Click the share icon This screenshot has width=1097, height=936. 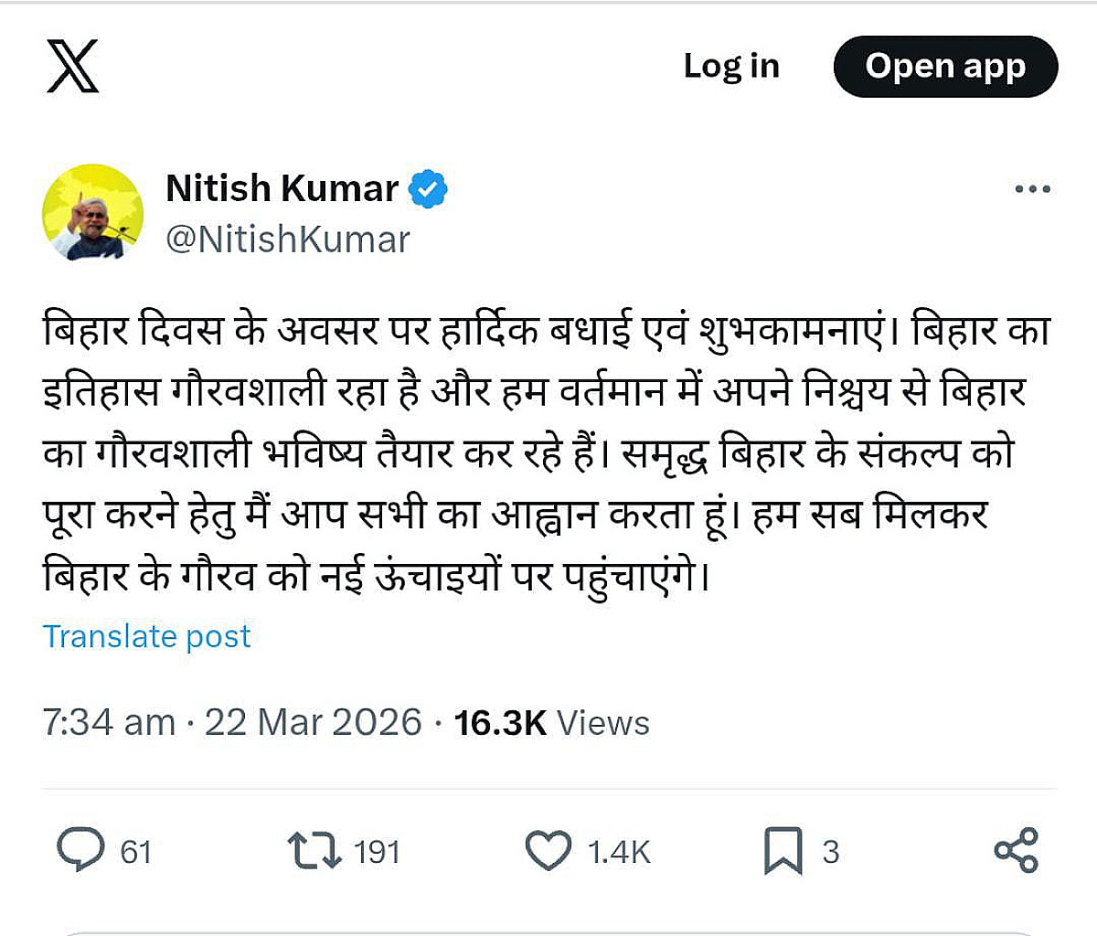click(1016, 850)
